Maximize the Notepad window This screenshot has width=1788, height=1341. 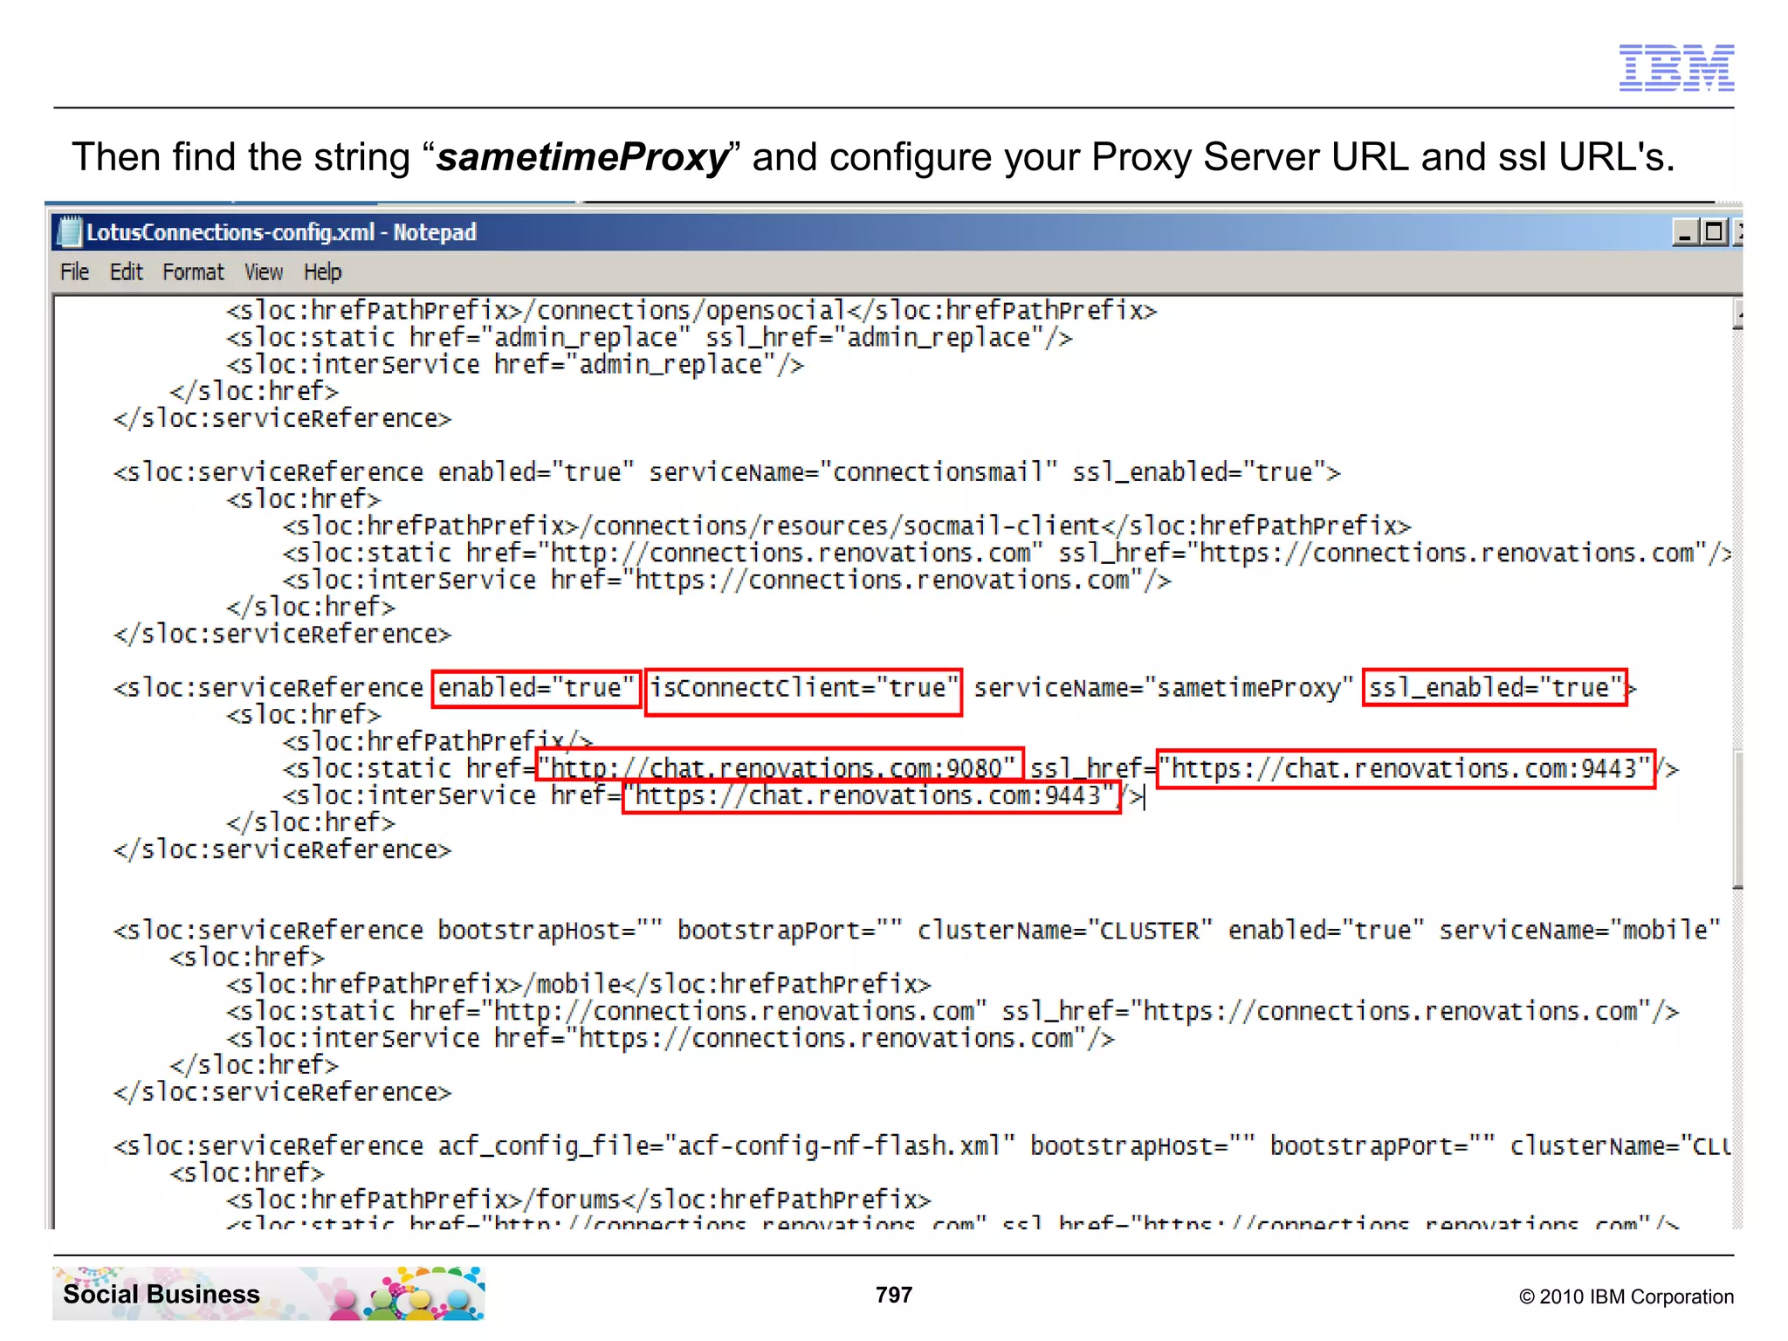1714,232
